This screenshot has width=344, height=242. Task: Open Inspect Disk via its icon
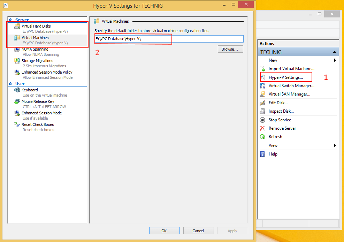pyautogui.click(x=262, y=111)
